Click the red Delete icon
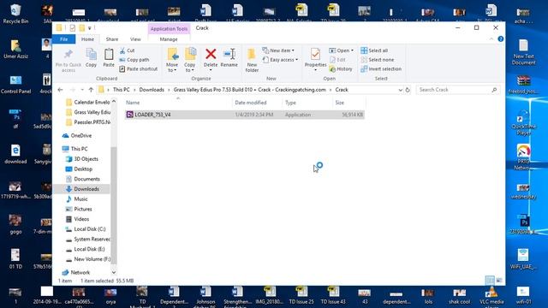Viewport: 548px width, 308px height. click(x=211, y=54)
